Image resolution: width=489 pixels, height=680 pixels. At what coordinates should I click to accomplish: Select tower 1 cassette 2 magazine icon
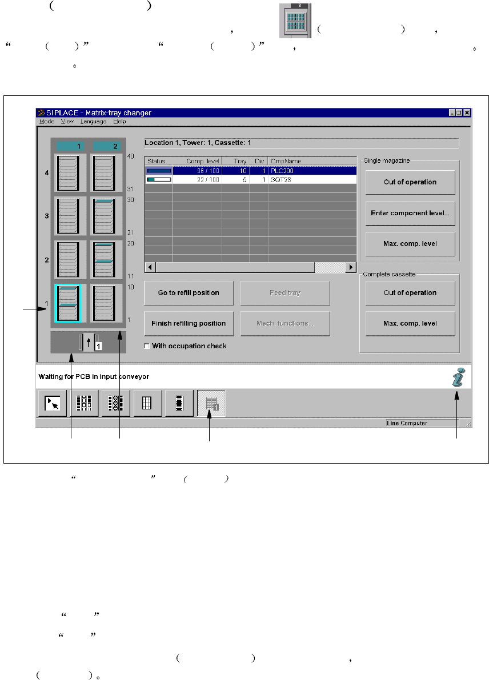pos(68,259)
